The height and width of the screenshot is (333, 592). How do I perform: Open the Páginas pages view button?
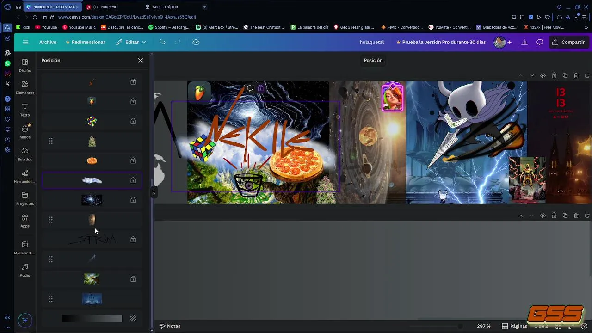(x=515, y=326)
